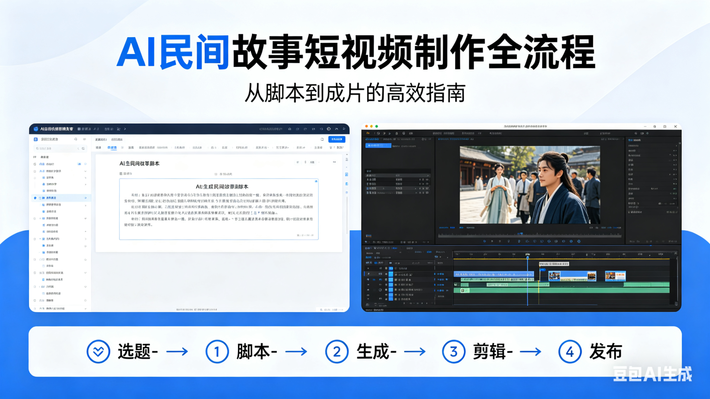Screen dimensions: 710x399
Task: Open the ellipsis menu in the document title row
Action: pos(334,162)
